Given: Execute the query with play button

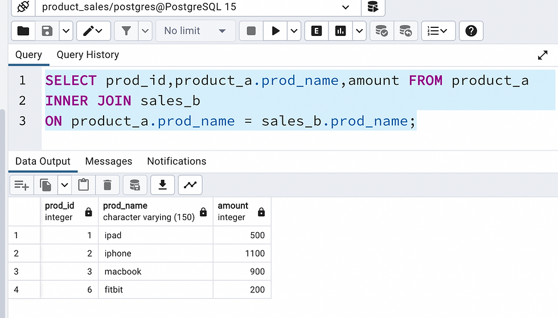Looking at the screenshot, I should tap(275, 31).
